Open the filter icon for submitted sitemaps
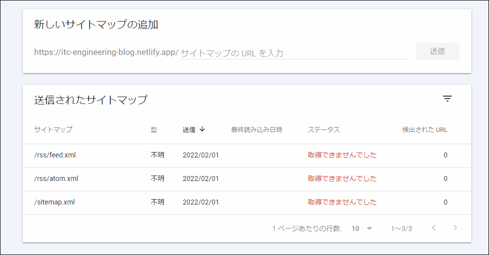Screen dimensions: 489x255 447,99
